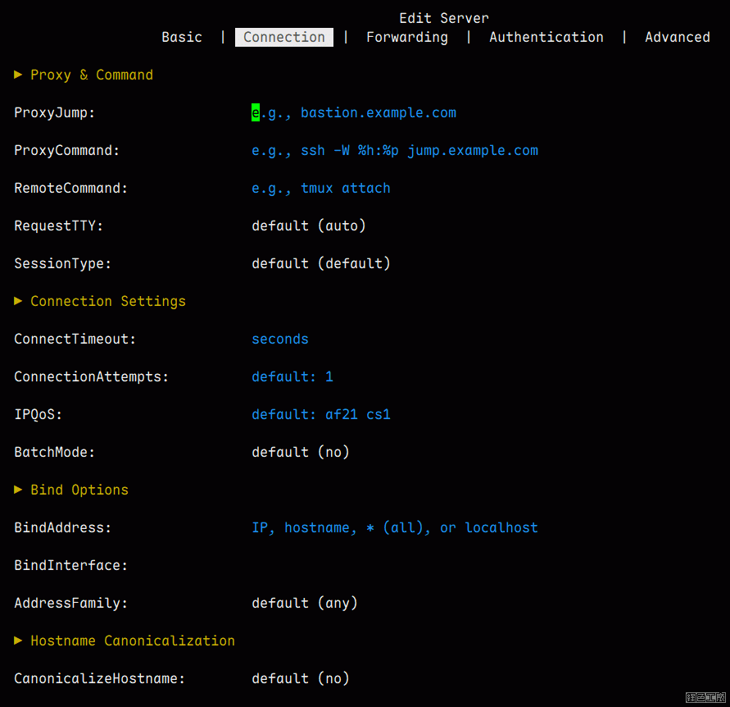Go to the Authentication tab
Viewport: 730px width, 707px height.
click(546, 37)
